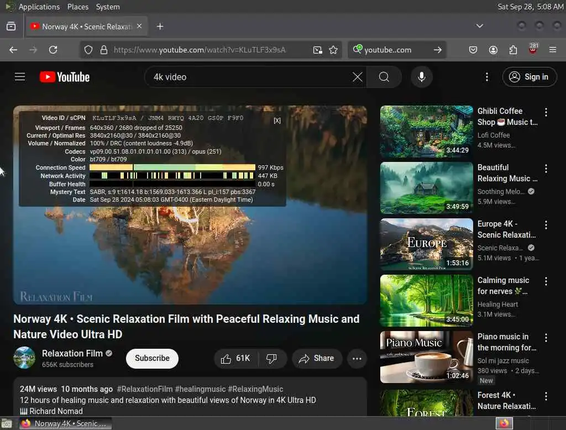Open a new browser tab
The height and width of the screenshot is (430, 566).
click(x=160, y=27)
